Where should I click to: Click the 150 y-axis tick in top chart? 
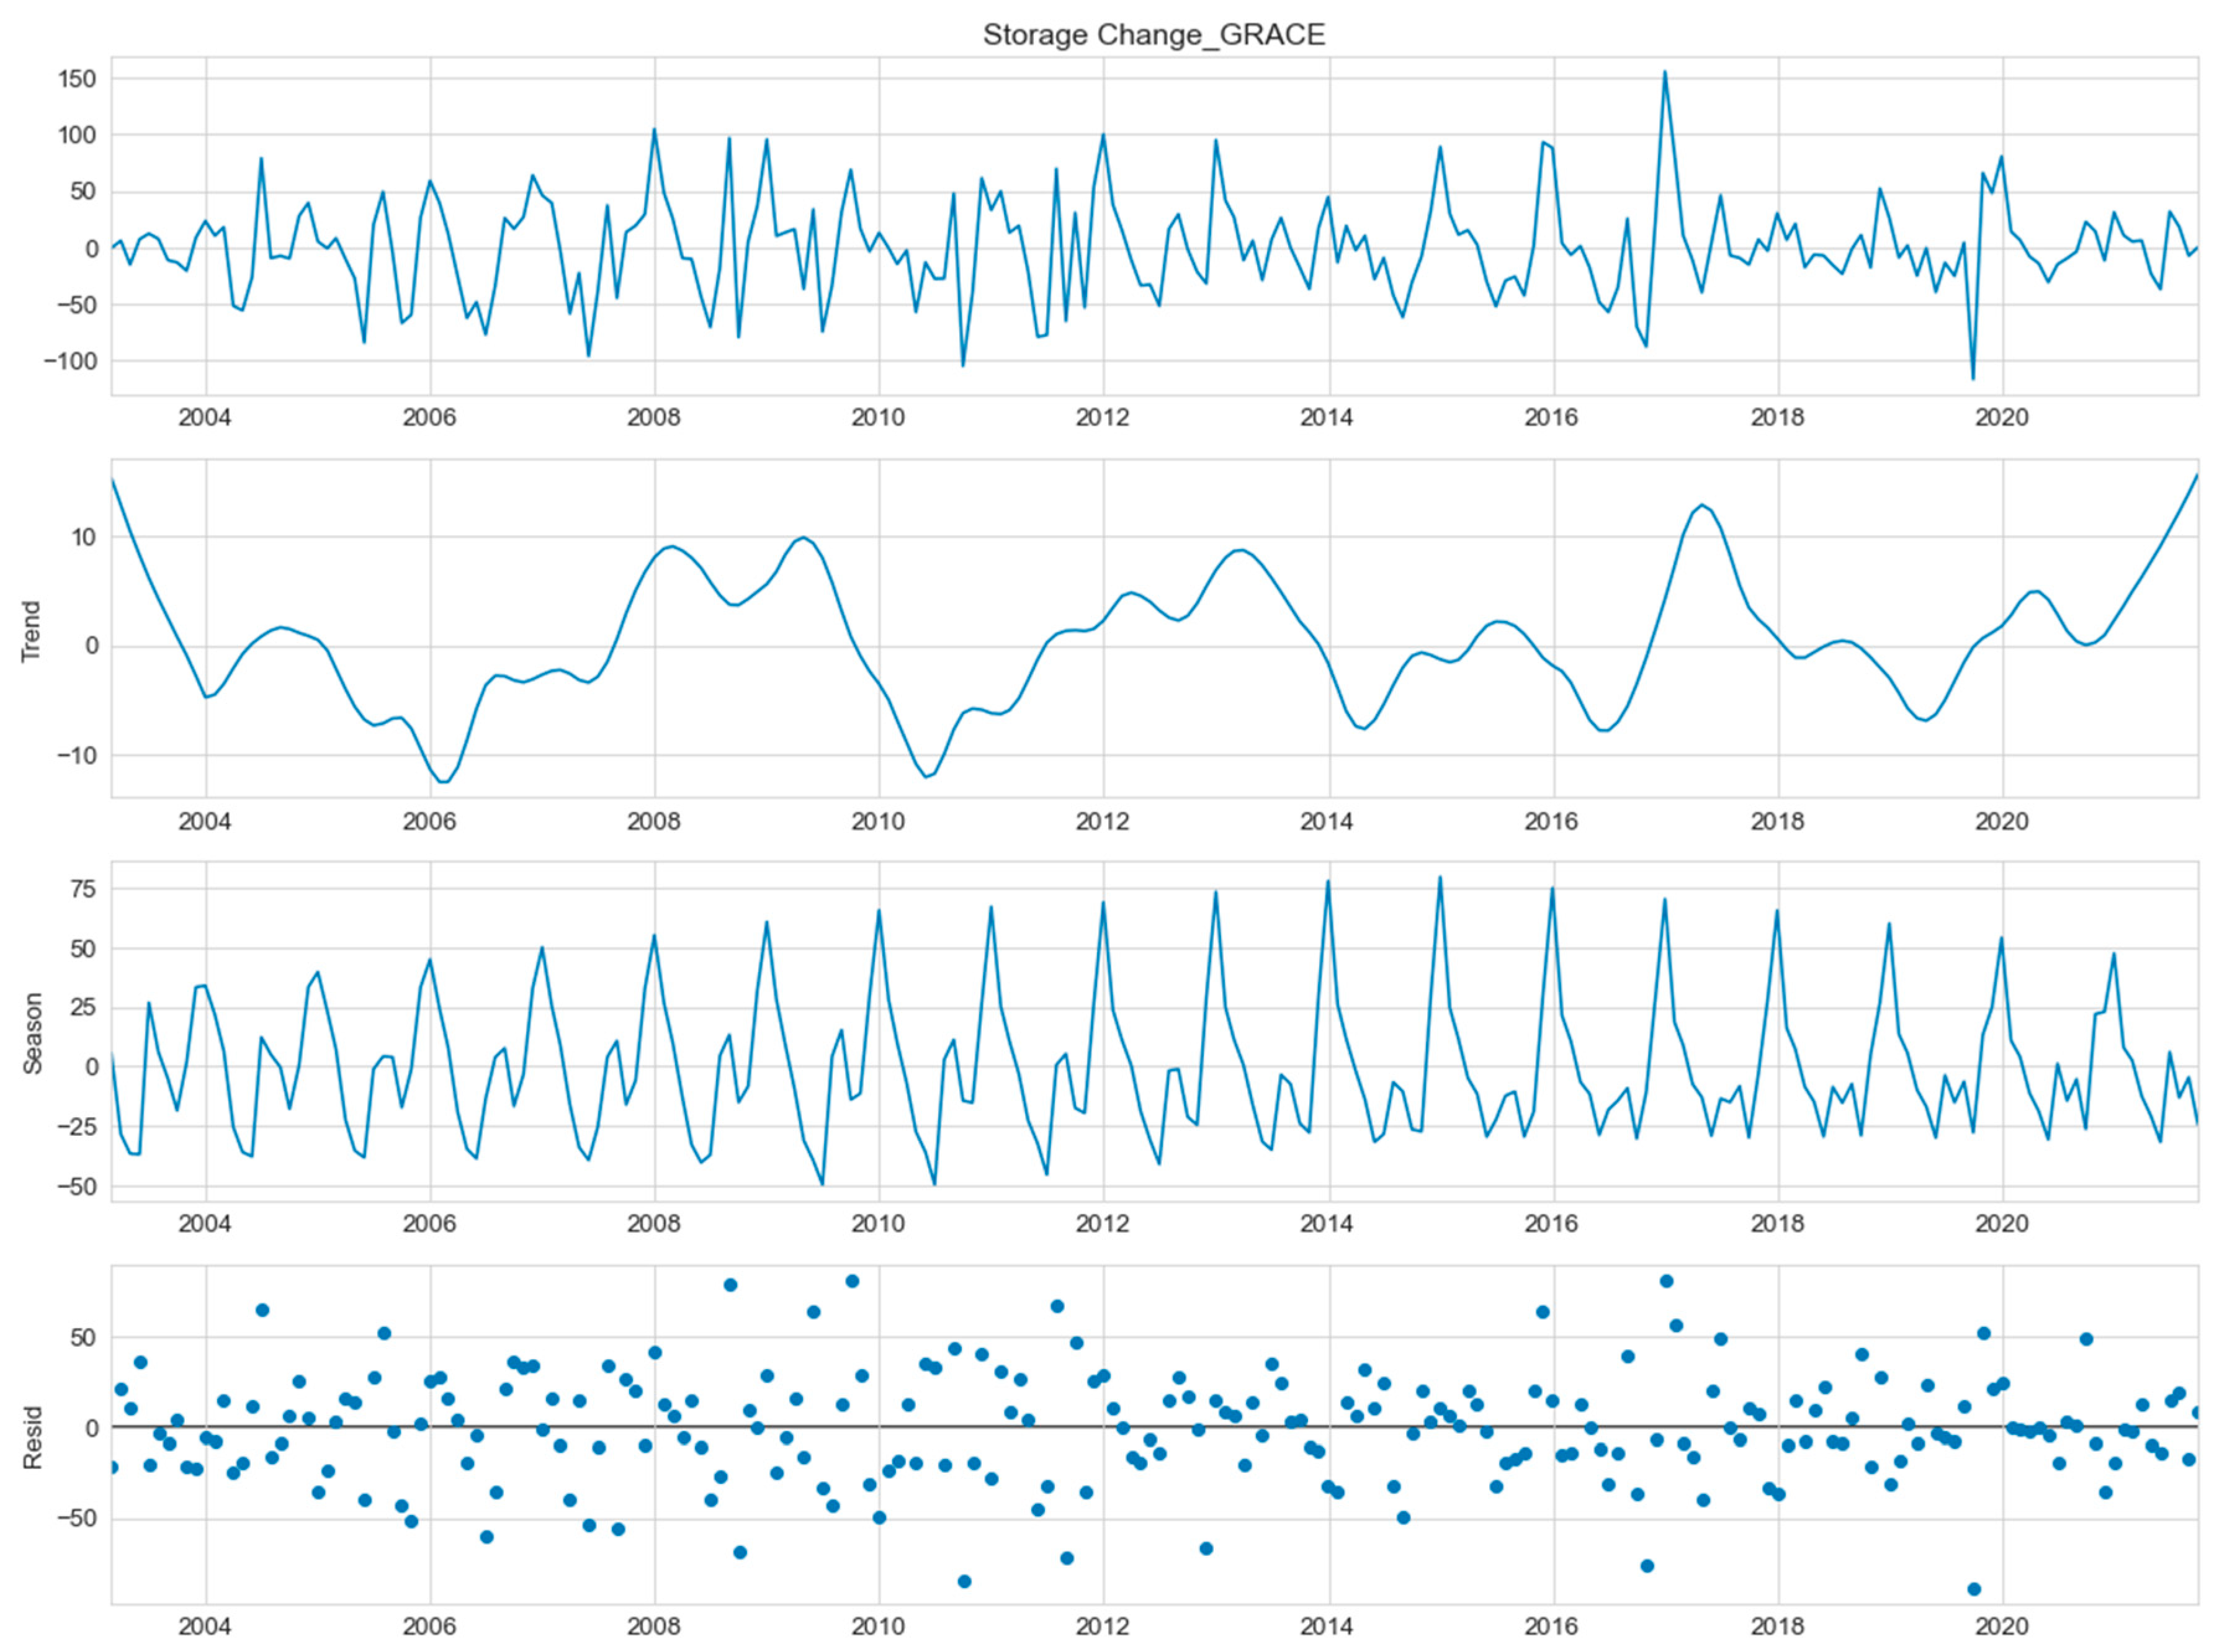(77, 79)
